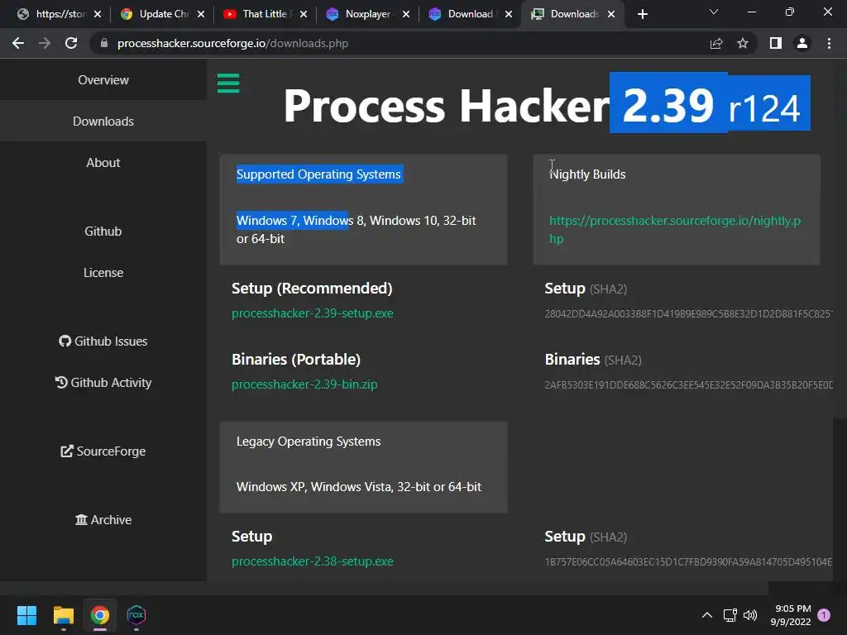Screen dimensions: 847x635
Task: Open Github Issues sidebar link
Action: click(103, 341)
